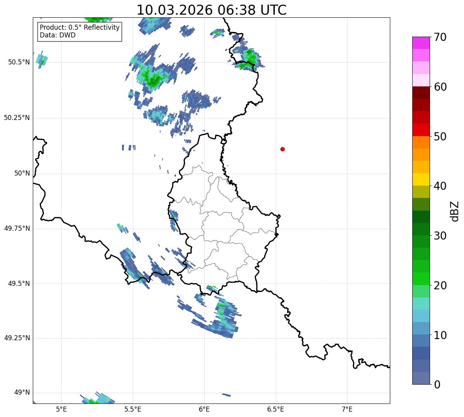The width and height of the screenshot is (464, 417).
Task: Click the 50.5°N latitude label
Action: [x=19, y=62]
